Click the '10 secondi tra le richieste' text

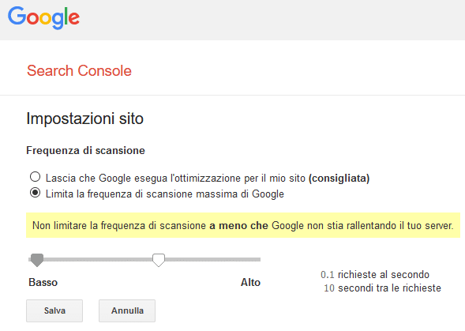tap(383, 288)
